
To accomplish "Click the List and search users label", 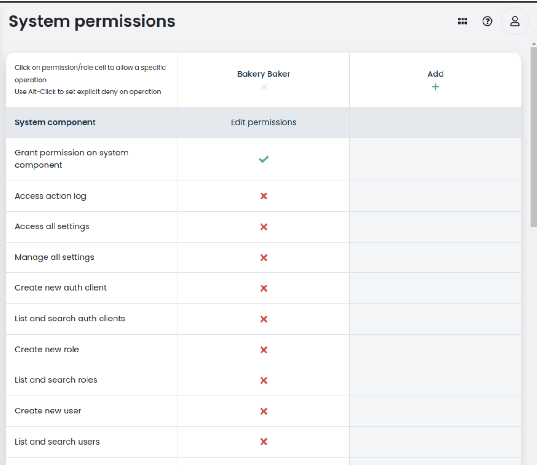I will [57, 442].
